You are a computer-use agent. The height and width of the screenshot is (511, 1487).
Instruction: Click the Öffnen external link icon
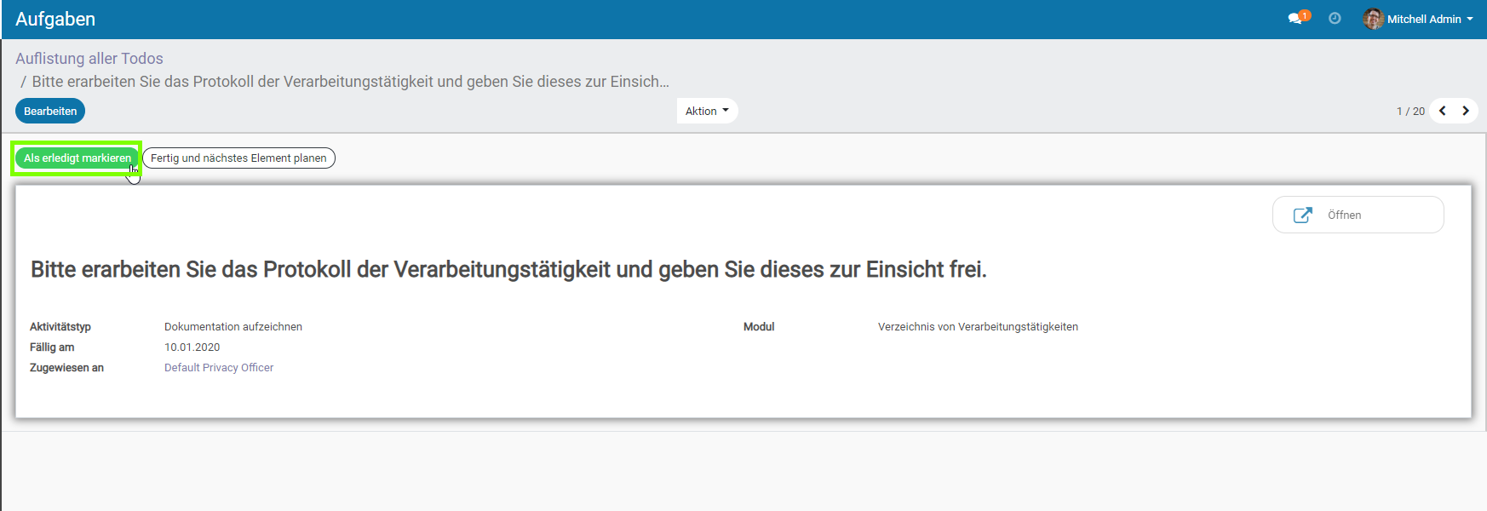click(1302, 215)
